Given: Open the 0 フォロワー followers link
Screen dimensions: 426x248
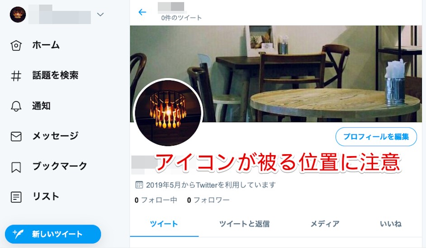Looking at the screenshot, I should [208, 200].
